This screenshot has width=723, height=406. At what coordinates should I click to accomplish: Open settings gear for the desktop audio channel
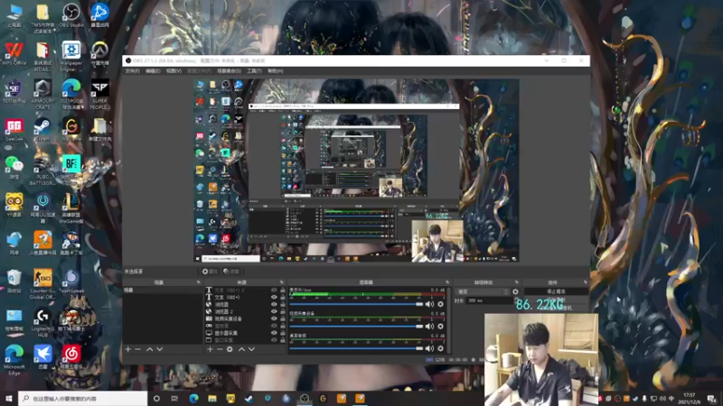pos(440,348)
